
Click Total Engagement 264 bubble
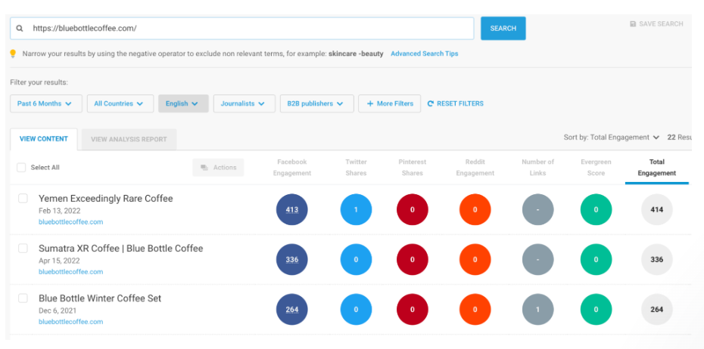[x=657, y=309]
